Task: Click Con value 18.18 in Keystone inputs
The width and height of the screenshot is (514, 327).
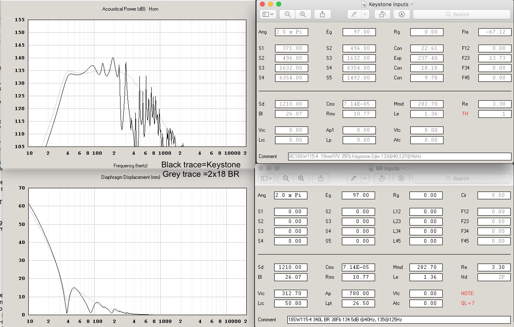Action: (427, 68)
